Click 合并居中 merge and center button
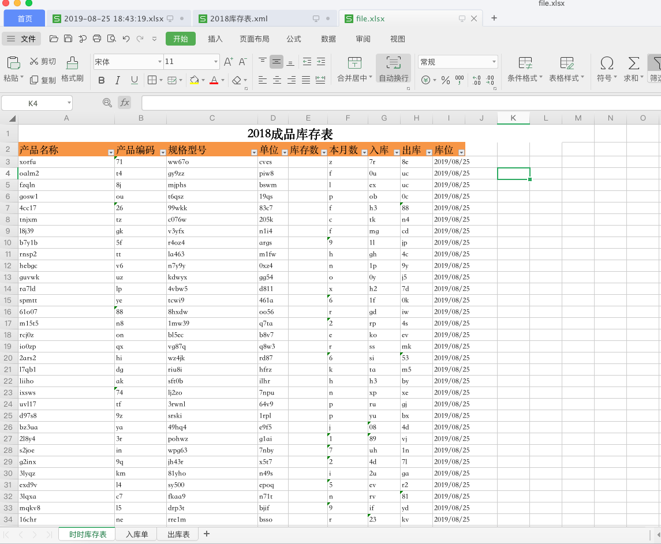This screenshot has height=544, width=661. (354, 69)
